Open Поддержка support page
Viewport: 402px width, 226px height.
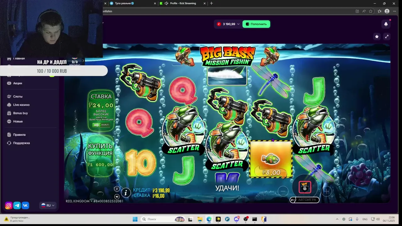click(21, 143)
